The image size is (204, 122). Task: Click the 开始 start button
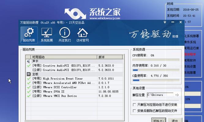159,120
